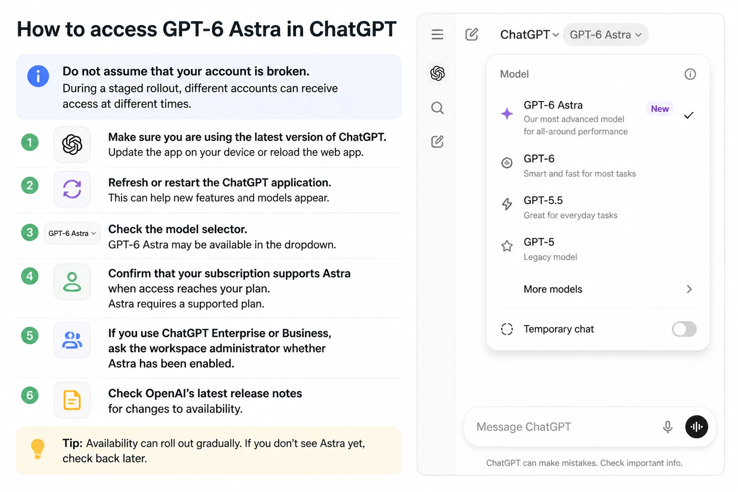Click the 'Tip: Availability can roll out gradually' text
Viewport: 738px width, 492px height.
214,451
